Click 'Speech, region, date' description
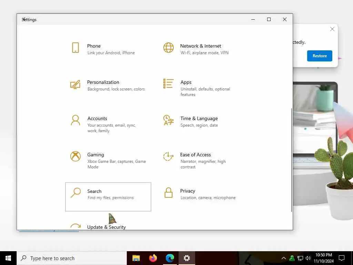 point(199,125)
